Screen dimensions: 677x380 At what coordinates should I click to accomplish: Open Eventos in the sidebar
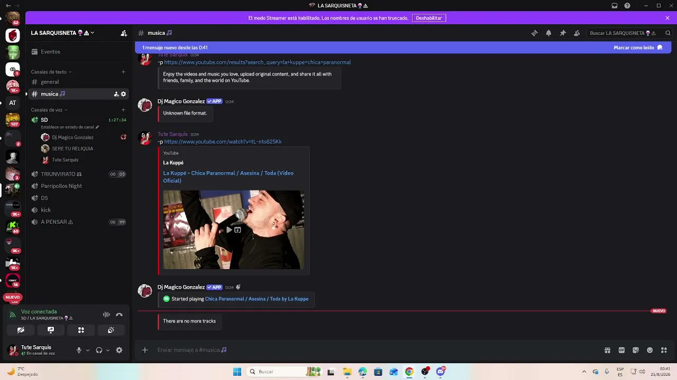(50, 52)
